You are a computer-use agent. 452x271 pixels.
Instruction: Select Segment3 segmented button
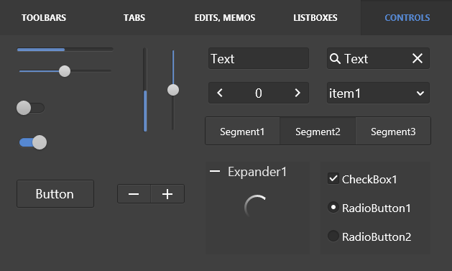pyautogui.click(x=393, y=132)
